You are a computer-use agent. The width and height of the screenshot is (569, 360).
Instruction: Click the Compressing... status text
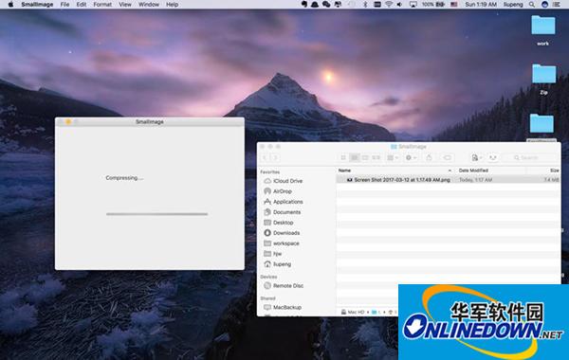point(124,178)
